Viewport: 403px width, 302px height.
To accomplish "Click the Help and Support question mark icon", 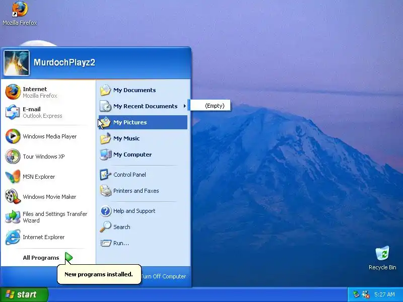I will (x=105, y=211).
